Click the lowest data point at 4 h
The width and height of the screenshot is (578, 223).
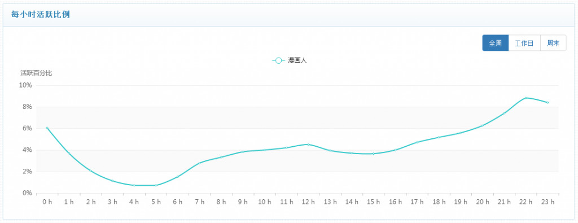(134, 185)
